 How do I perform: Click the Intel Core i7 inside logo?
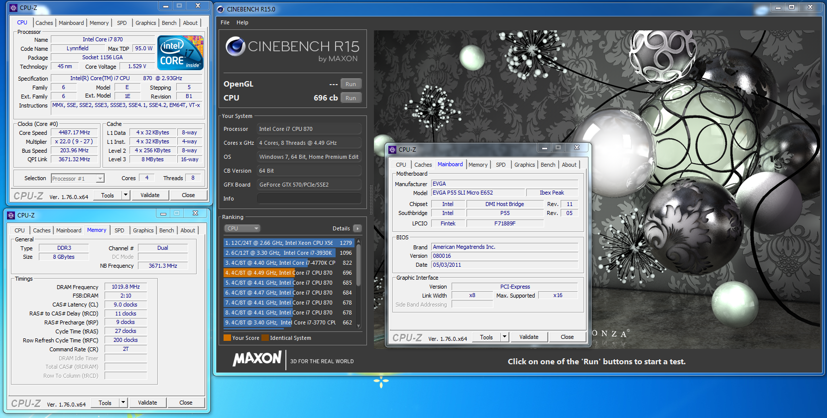click(x=180, y=52)
